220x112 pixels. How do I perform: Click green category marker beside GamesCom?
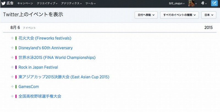(16, 87)
